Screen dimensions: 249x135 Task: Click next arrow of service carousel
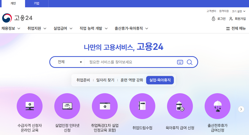[x=241, y=109]
